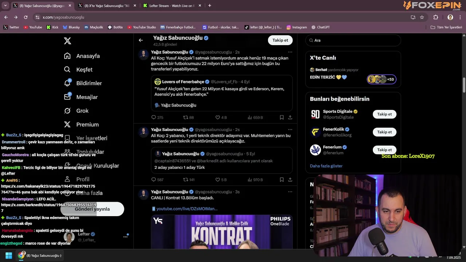Open more options on Yusuf Akçiçek tweet
Viewport: 466px width, 262px height.
coord(290,52)
